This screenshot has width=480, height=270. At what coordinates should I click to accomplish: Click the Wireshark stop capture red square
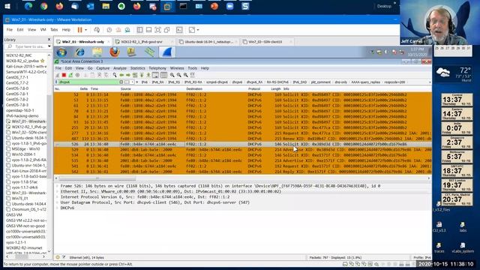pyautogui.click(x=64, y=75)
